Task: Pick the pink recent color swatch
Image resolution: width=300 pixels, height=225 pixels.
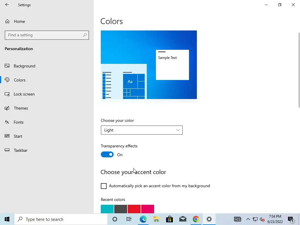Action: tap(148, 209)
